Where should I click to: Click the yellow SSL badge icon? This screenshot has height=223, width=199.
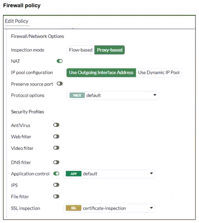[x=74, y=208]
